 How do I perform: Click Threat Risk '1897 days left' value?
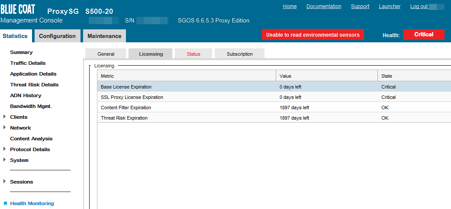coord(294,118)
